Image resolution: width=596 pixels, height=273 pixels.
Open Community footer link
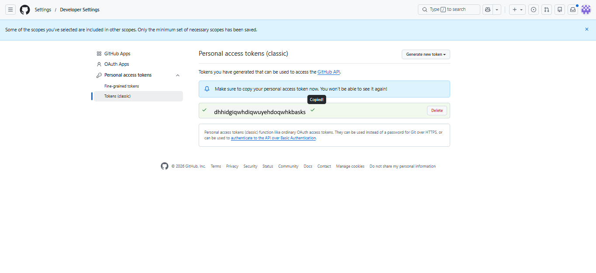pos(288,166)
